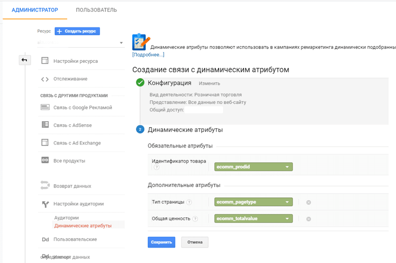Click the Dd icon next to Пользовательские

pyautogui.click(x=45, y=240)
